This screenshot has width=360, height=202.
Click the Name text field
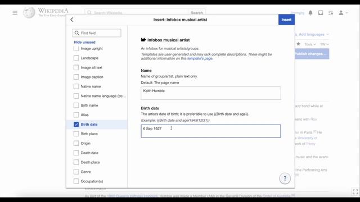tap(211, 93)
